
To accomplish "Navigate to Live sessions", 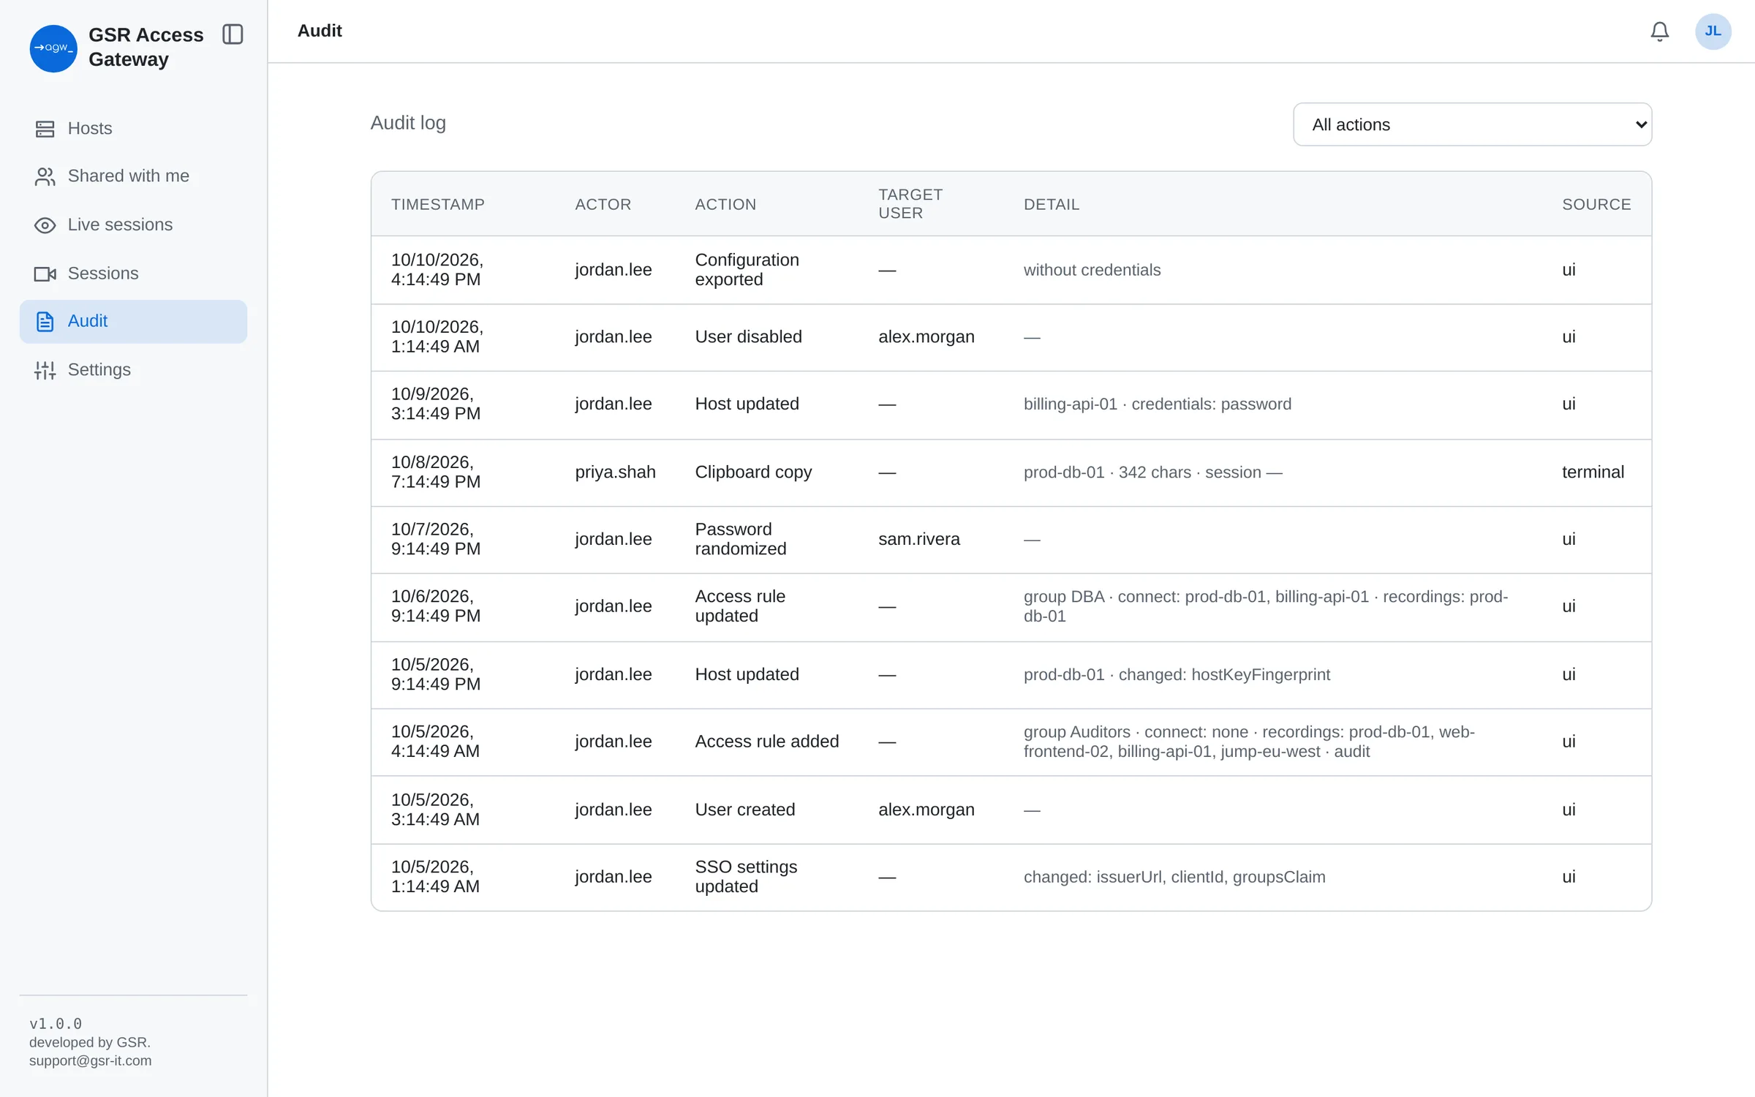I will point(133,225).
